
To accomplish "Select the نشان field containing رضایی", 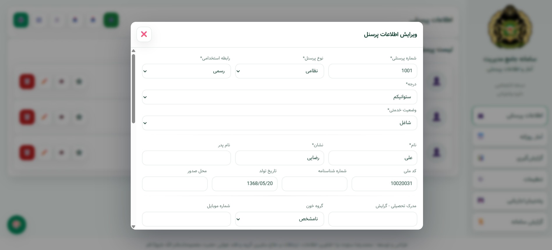I will point(279,158).
